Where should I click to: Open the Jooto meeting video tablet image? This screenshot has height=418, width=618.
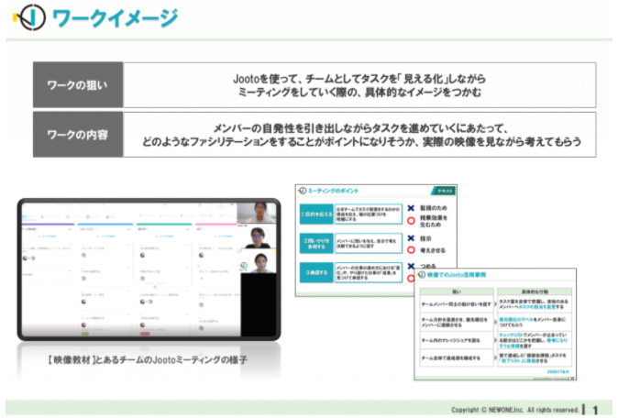click(x=149, y=269)
